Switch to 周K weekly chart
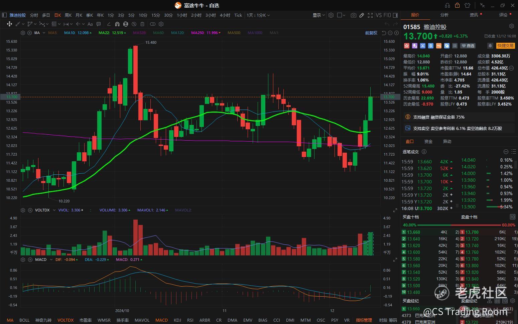The image size is (518, 324). pyautogui.click(x=68, y=15)
